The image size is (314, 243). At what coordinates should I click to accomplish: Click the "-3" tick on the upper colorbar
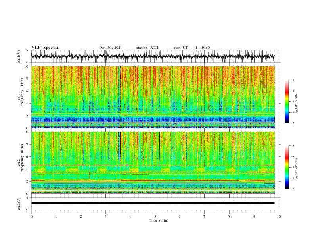[x=292, y=80]
